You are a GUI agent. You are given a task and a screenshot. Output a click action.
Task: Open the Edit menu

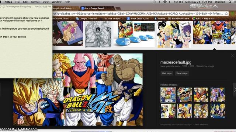(x=25, y=2)
